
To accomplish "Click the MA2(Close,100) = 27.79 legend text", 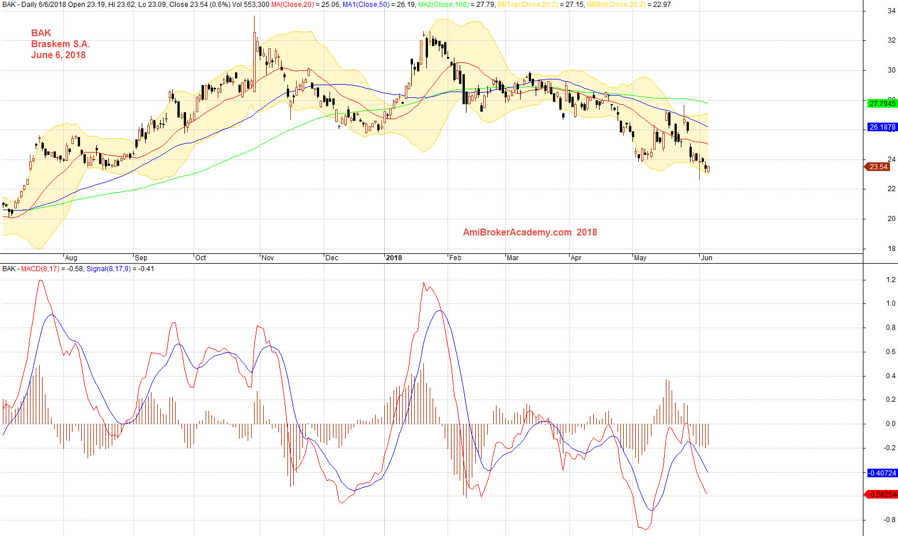I will (x=456, y=5).
